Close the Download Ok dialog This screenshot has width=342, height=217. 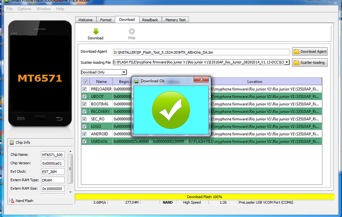pos(201,79)
